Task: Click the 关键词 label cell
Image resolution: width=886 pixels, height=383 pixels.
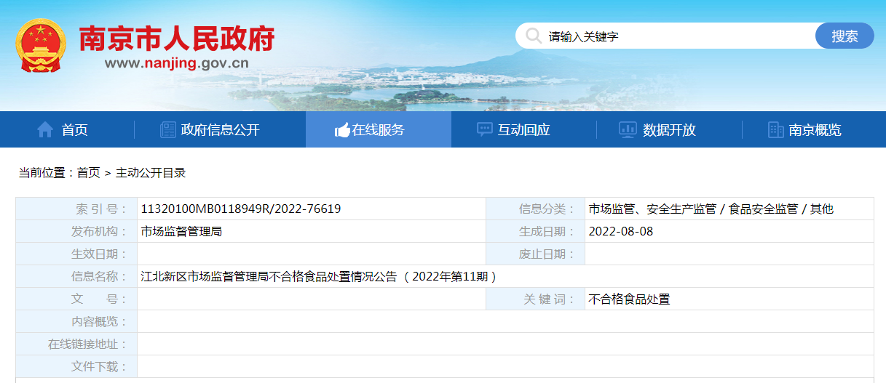Action: coord(536,299)
